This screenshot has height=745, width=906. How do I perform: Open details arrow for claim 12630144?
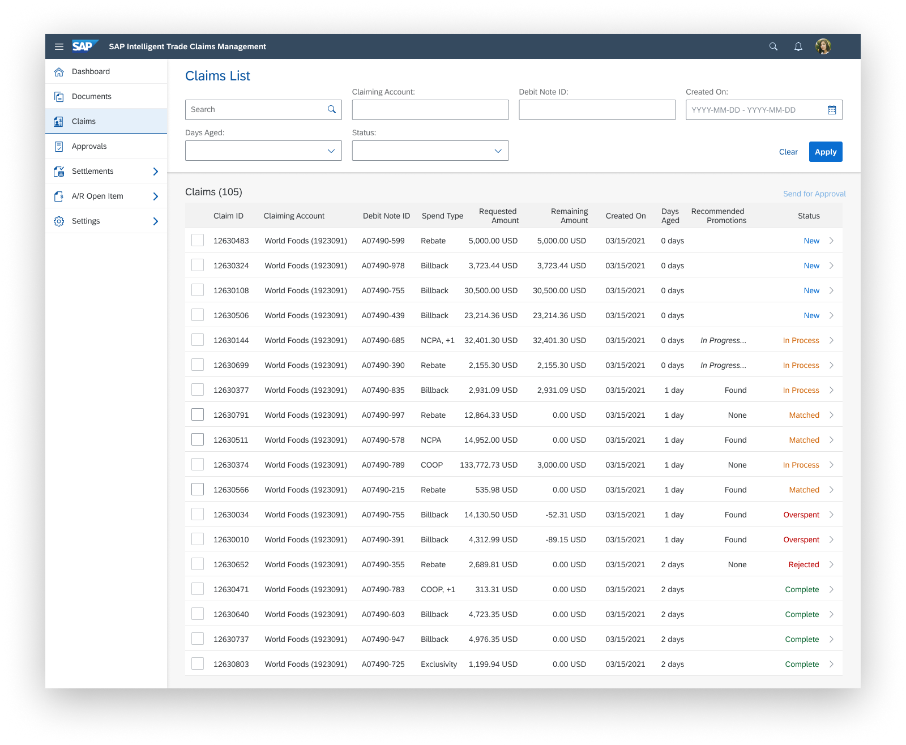[x=831, y=340]
